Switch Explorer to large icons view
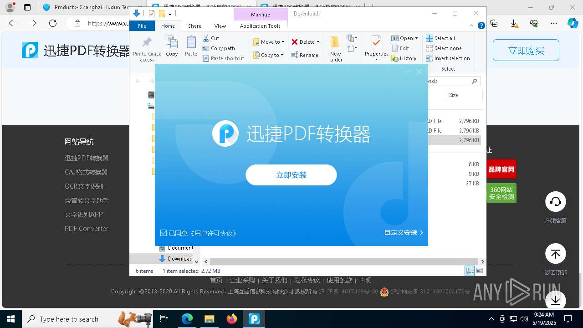 click(x=480, y=271)
